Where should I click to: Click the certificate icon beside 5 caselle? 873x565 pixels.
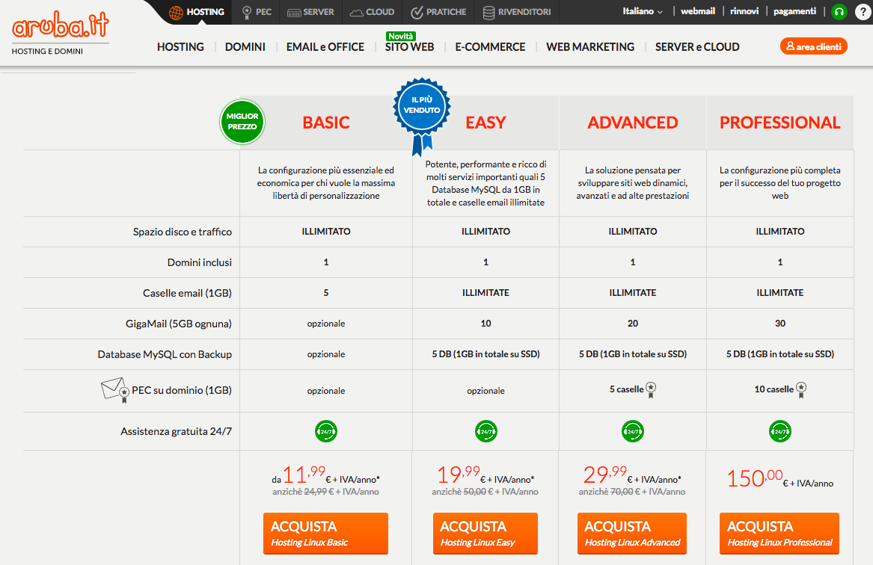point(651,390)
